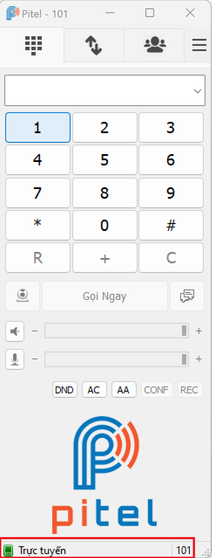Switch to call history arrows tab
The height and width of the screenshot is (558, 212).
pos(93,45)
